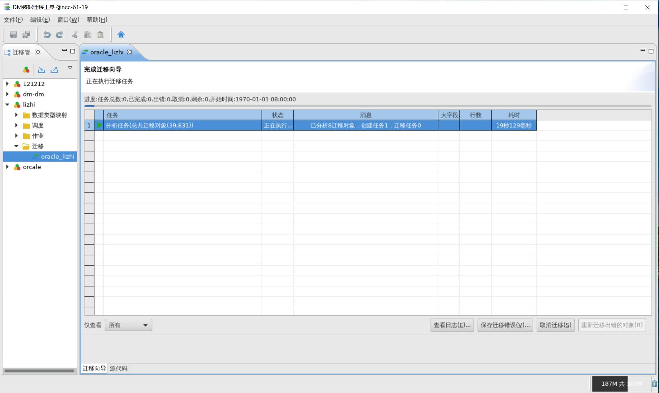Viewport: 659px width, 393px height.
Task: Expand the 作业 folder
Action: pyautogui.click(x=16, y=136)
